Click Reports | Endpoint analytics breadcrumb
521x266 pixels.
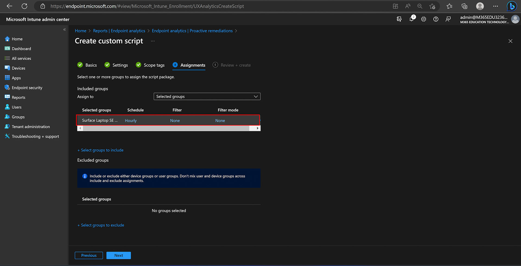[x=119, y=31]
